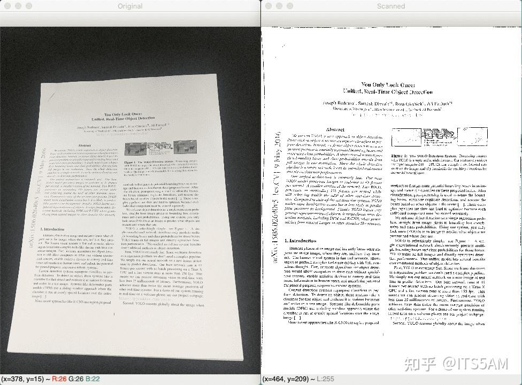Screen dimensions: 522x385
Task: Click the "You Only Look Once:" title in the Original photo
Action: [123, 114]
